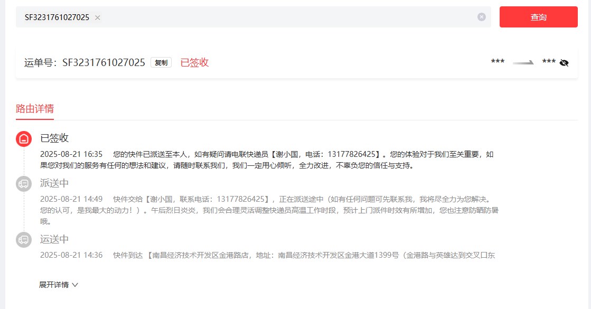
Task: Click the red 查询 search button
Action: (538, 17)
